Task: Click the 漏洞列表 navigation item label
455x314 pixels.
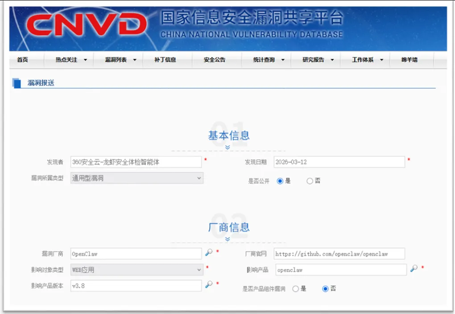Action: [116, 60]
